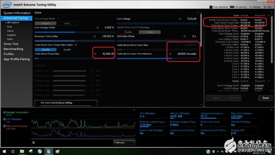Adjust Turbo Boost Power Time Window slider
This screenshot has height=155, width=275.
[157, 59]
